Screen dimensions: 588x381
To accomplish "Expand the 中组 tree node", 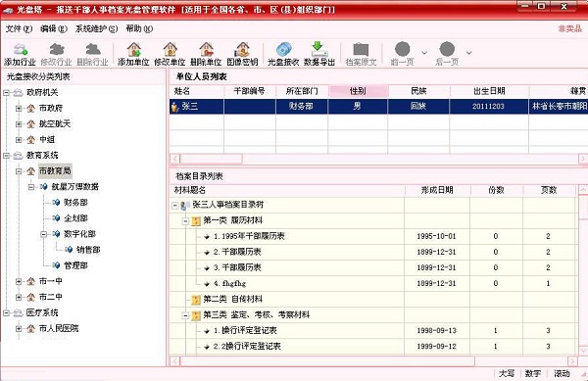I will (19, 140).
